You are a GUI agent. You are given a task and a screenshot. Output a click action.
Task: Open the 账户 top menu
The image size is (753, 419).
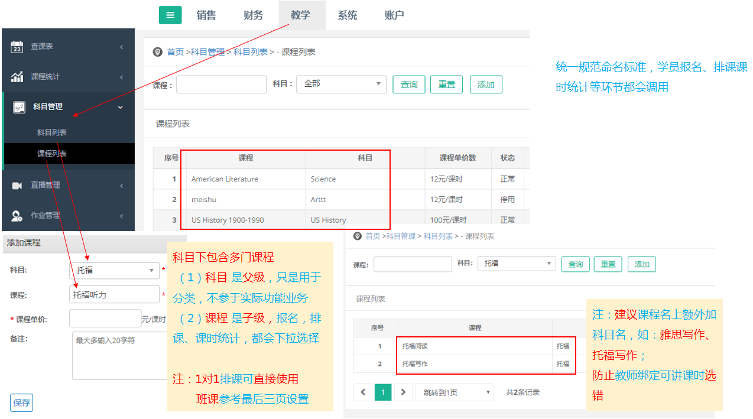coord(394,15)
